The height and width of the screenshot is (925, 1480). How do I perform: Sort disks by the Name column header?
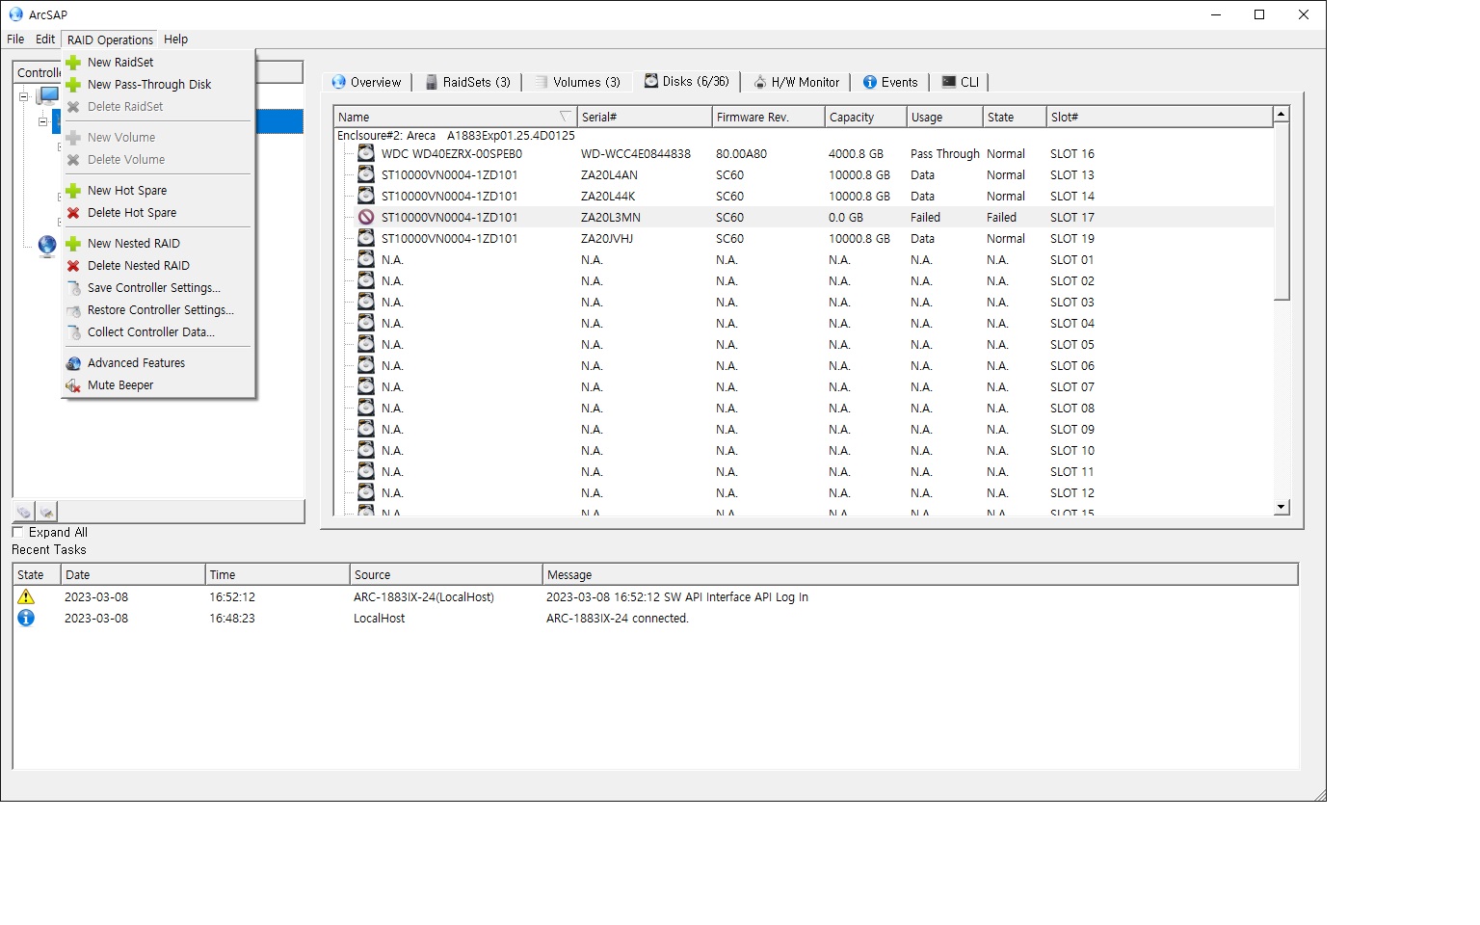click(455, 117)
